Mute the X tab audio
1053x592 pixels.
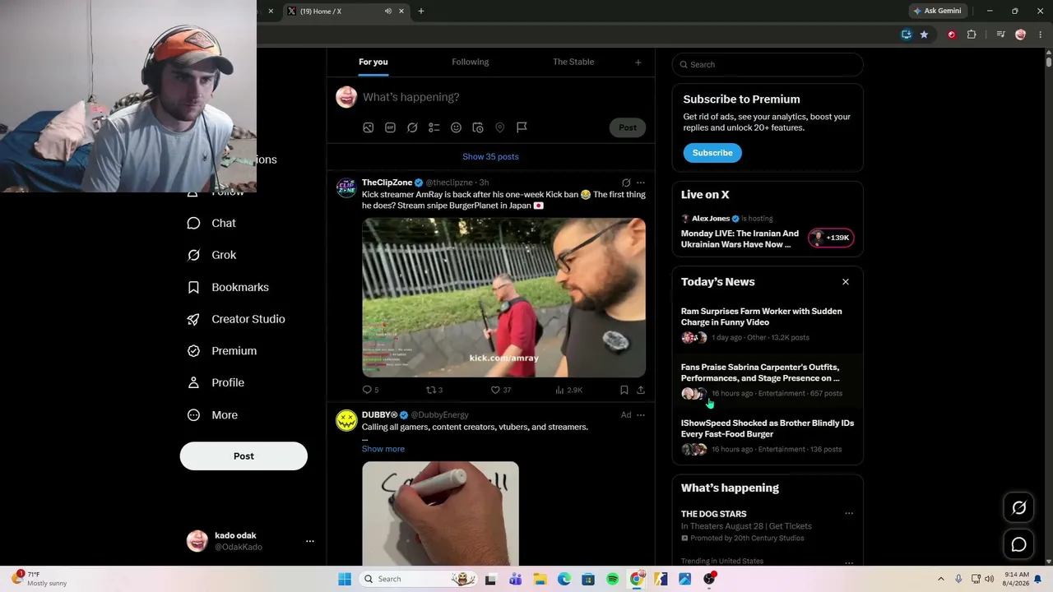[x=387, y=11]
